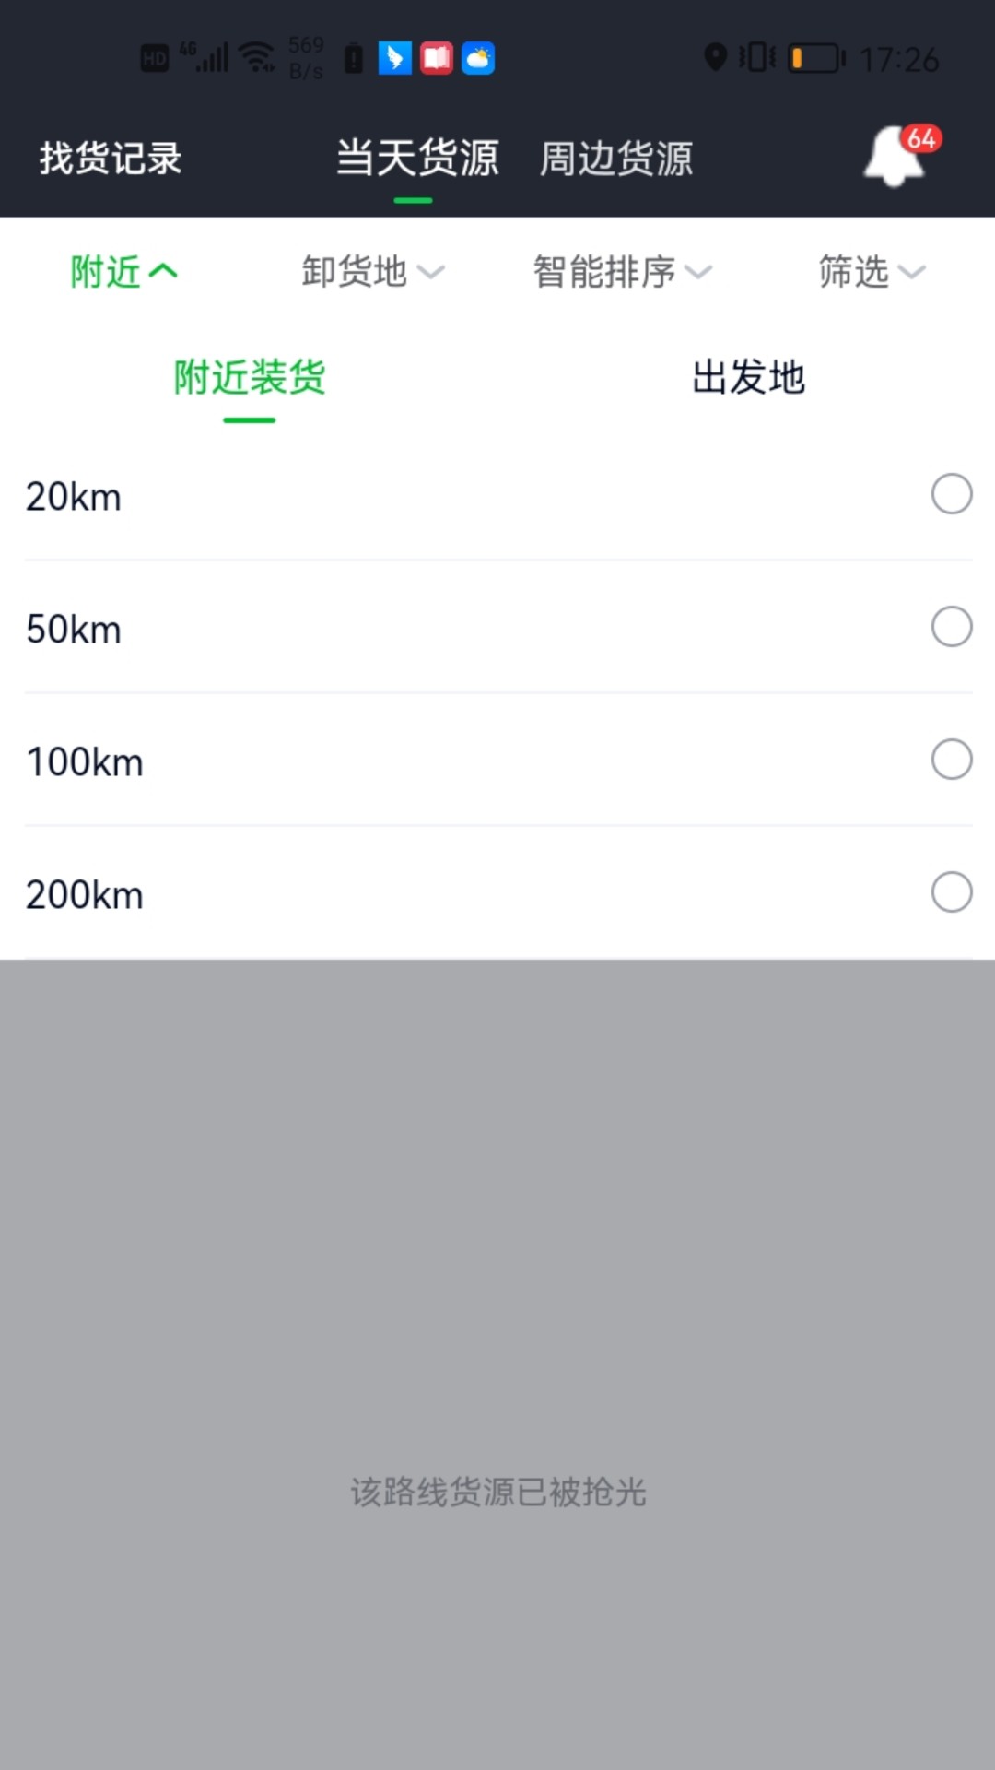Expand the 筛选 filter dropdown
This screenshot has height=1770, width=995.
(x=871, y=272)
